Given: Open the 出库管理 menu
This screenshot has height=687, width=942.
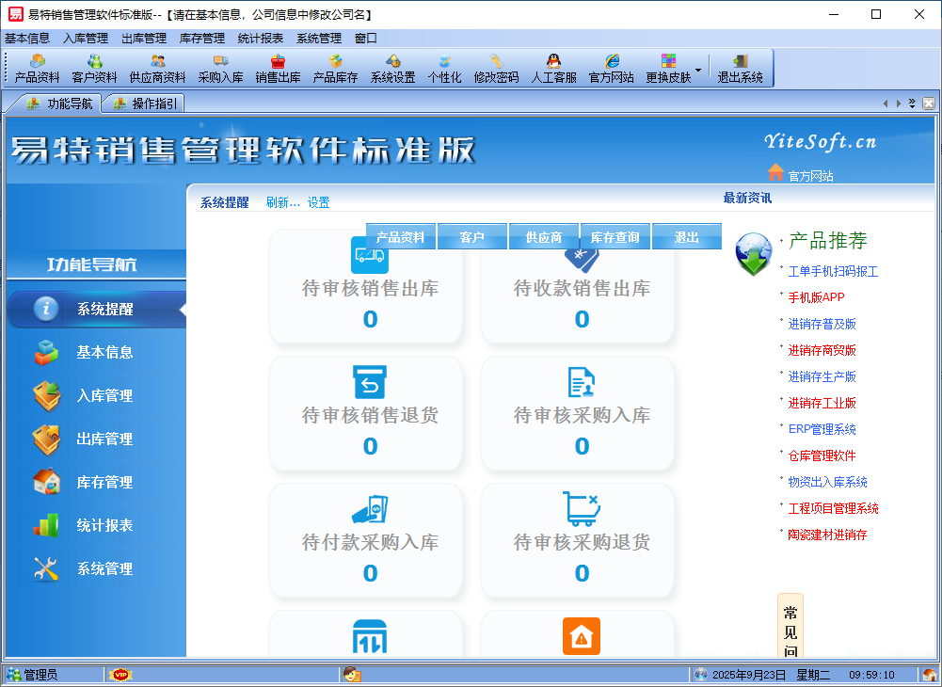Looking at the screenshot, I should pos(144,39).
